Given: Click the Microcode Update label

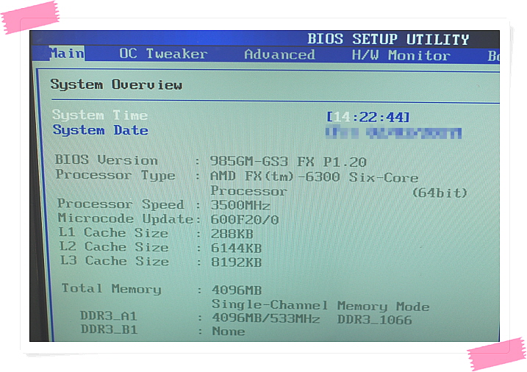Looking at the screenshot, I should click(x=126, y=218).
